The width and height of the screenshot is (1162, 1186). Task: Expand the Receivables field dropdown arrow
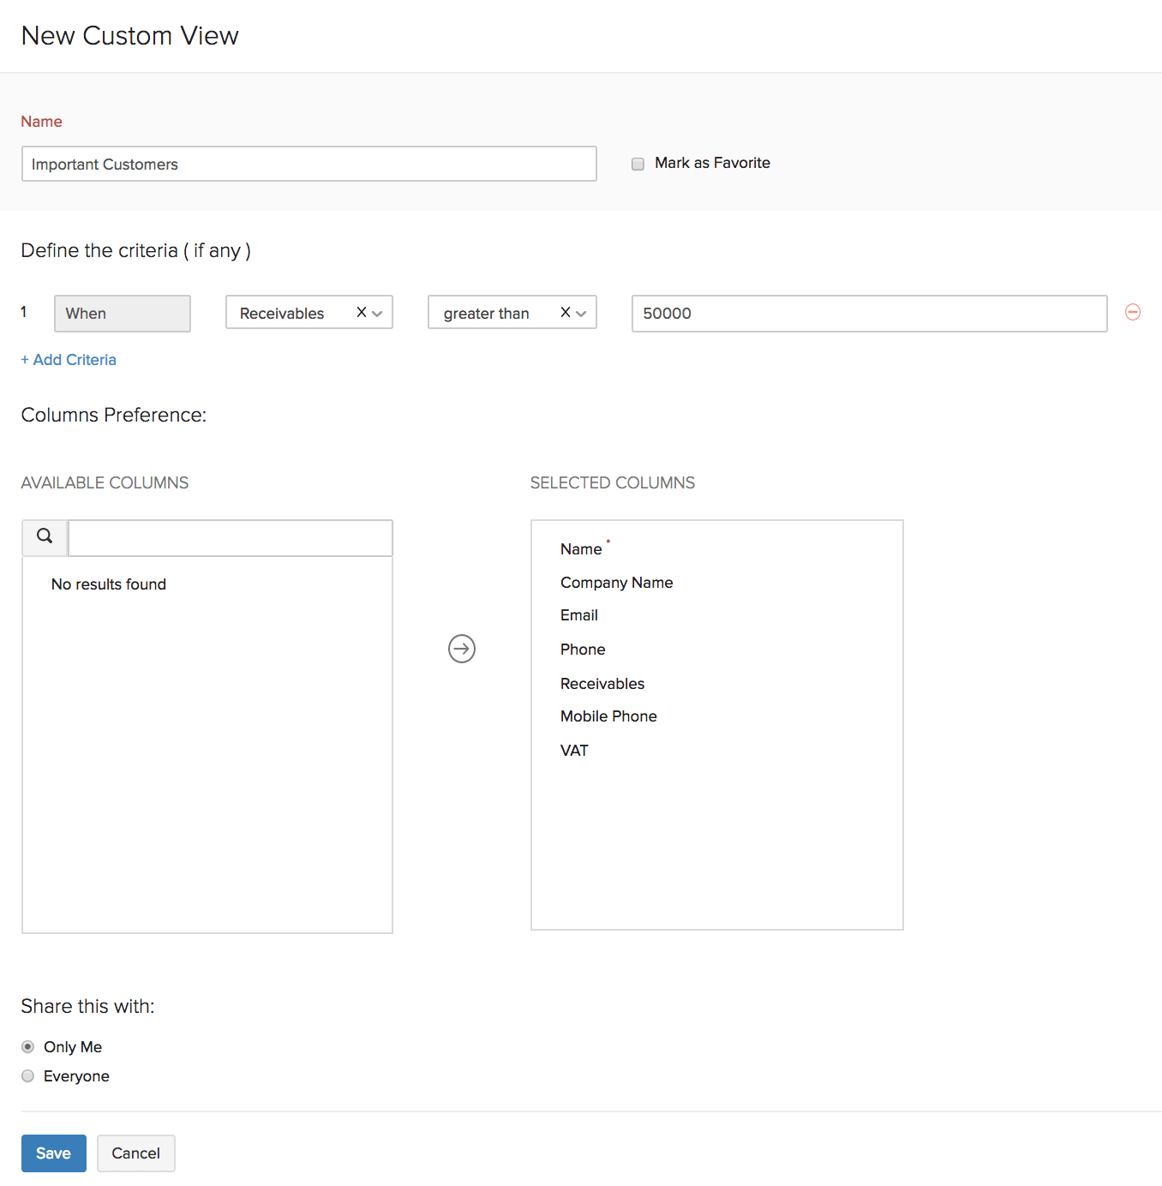point(378,314)
